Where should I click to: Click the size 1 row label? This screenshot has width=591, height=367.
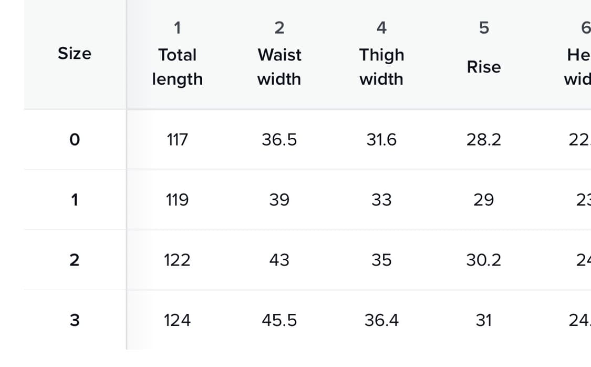point(75,200)
